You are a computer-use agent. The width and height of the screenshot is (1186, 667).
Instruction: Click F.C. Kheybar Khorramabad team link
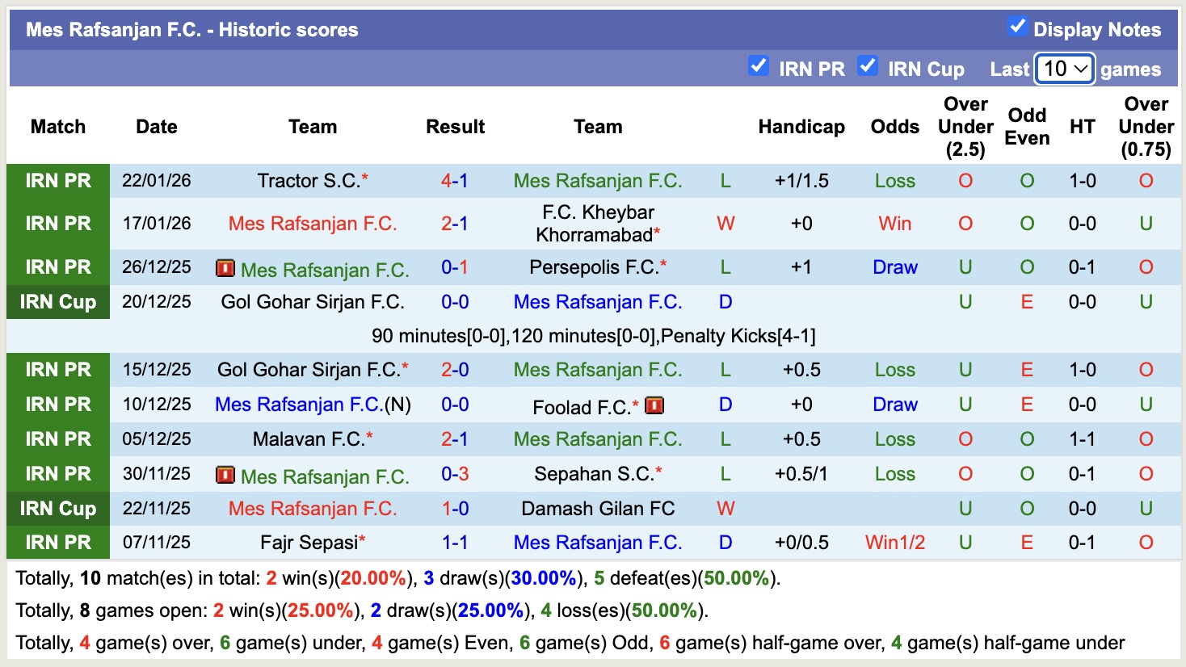(598, 224)
